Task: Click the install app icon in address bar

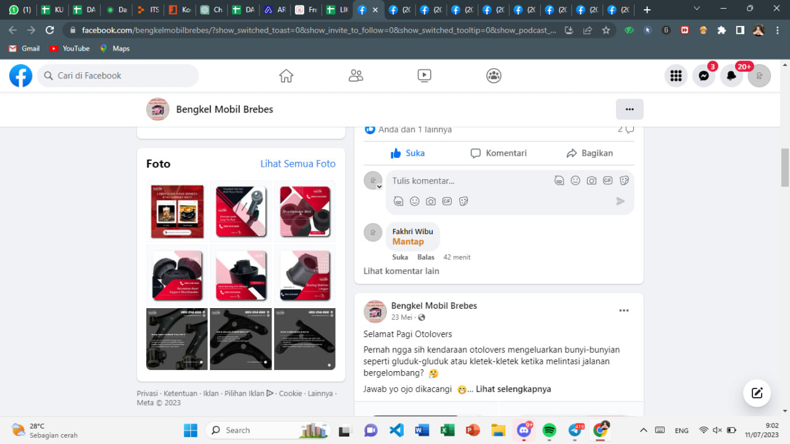Action: click(569, 30)
